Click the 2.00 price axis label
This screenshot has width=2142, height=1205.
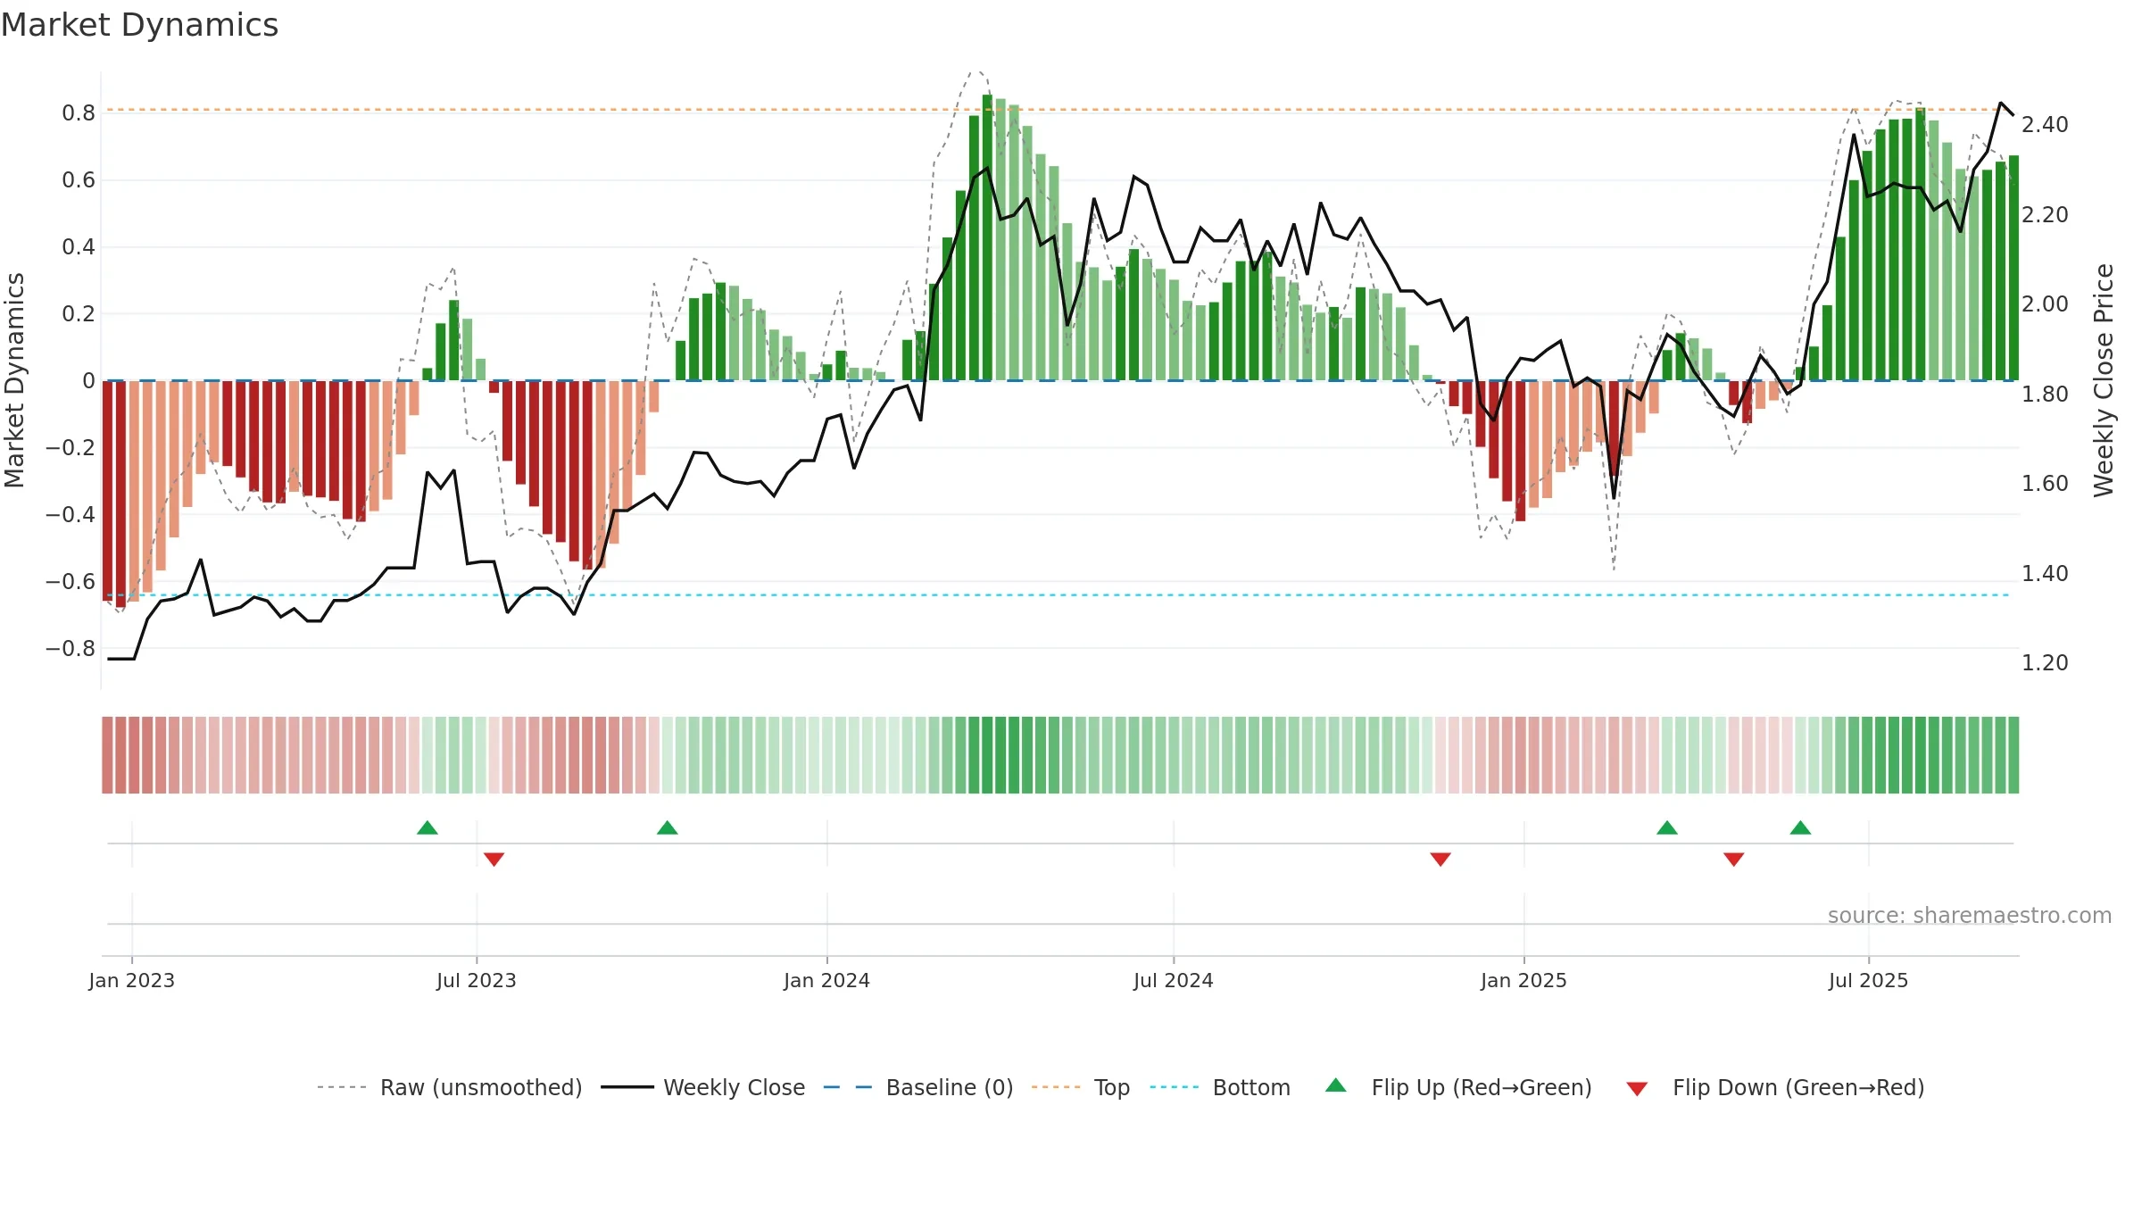[2045, 304]
